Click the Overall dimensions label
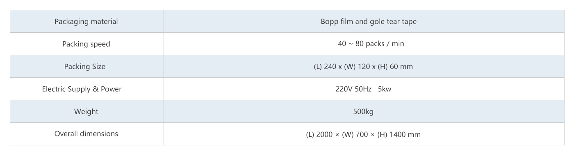574x156 pixels. coord(87,134)
